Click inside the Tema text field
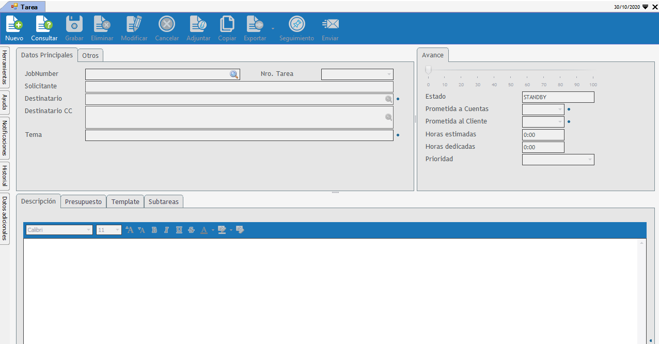The image size is (659, 344). pyautogui.click(x=239, y=135)
